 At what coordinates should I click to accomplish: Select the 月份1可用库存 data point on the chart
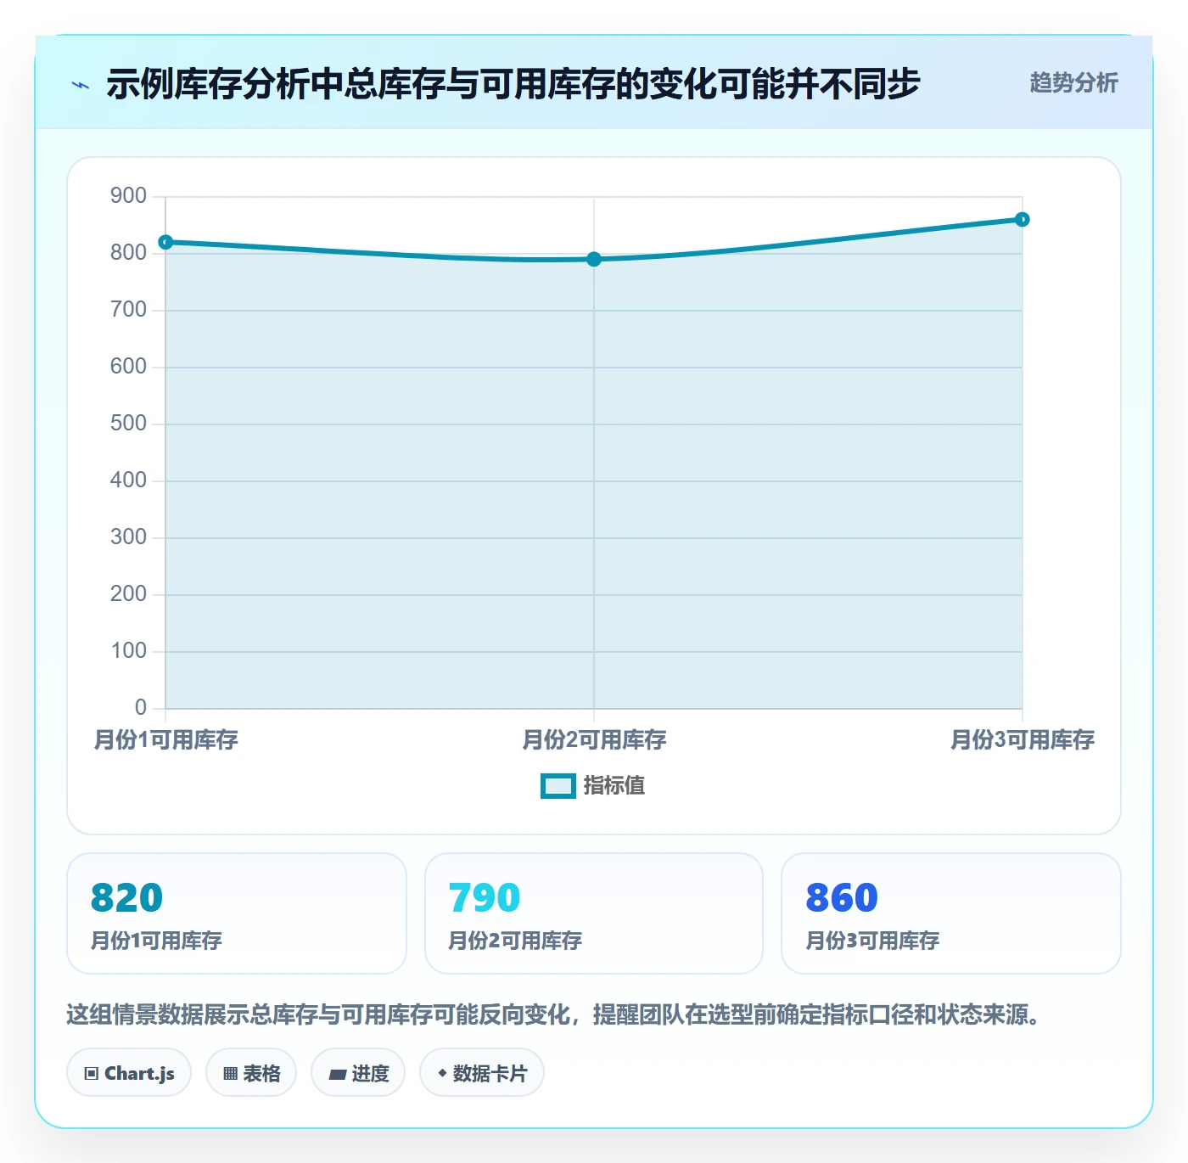click(x=165, y=242)
